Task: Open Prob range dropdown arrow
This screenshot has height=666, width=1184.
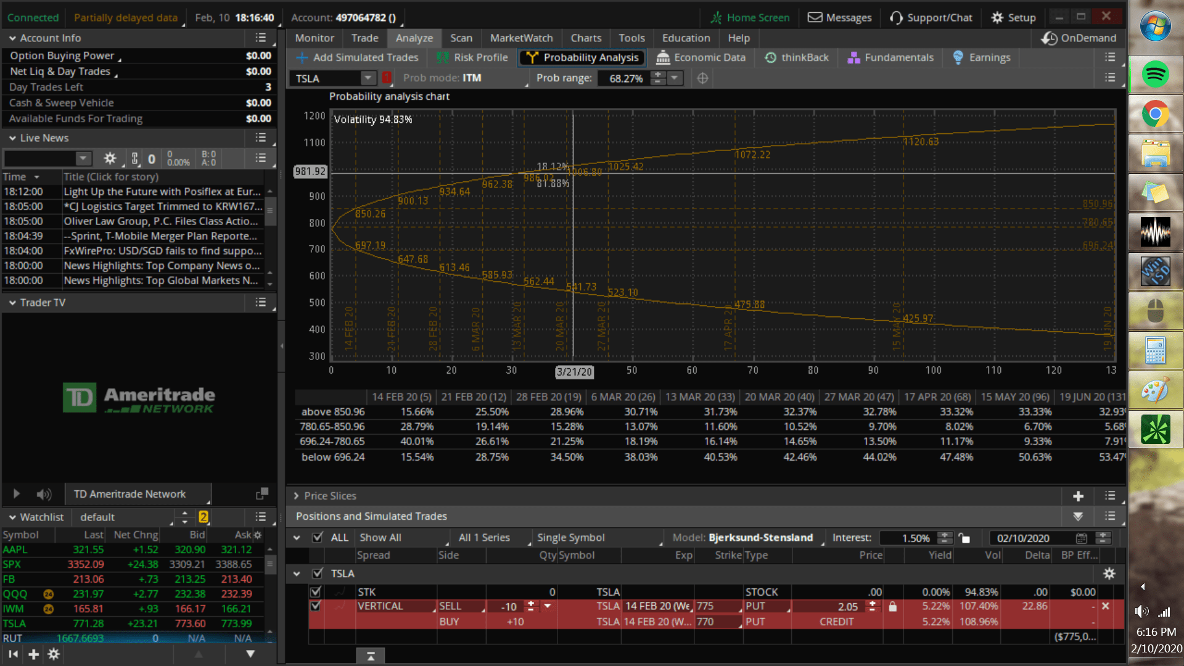Action: (675, 78)
